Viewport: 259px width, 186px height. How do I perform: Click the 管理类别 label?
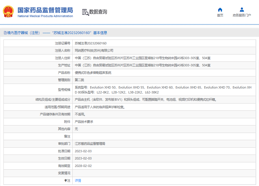point(64,80)
